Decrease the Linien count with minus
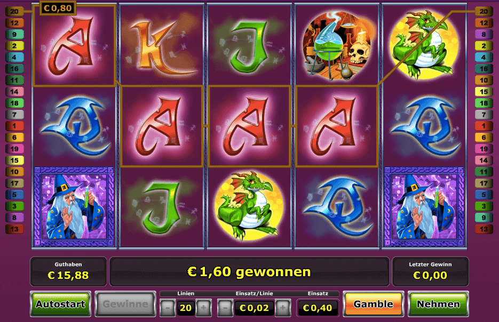 point(168,308)
